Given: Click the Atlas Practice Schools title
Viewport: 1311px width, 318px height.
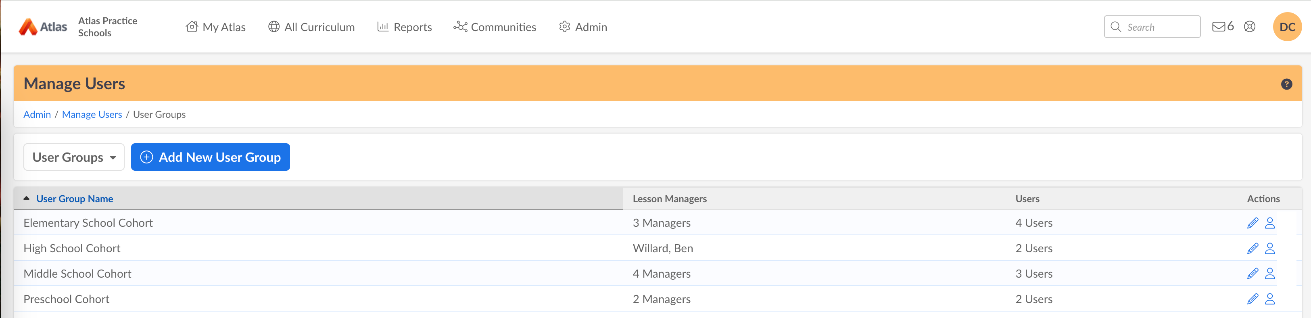Looking at the screenshot, I should click(x=108, y=27).
